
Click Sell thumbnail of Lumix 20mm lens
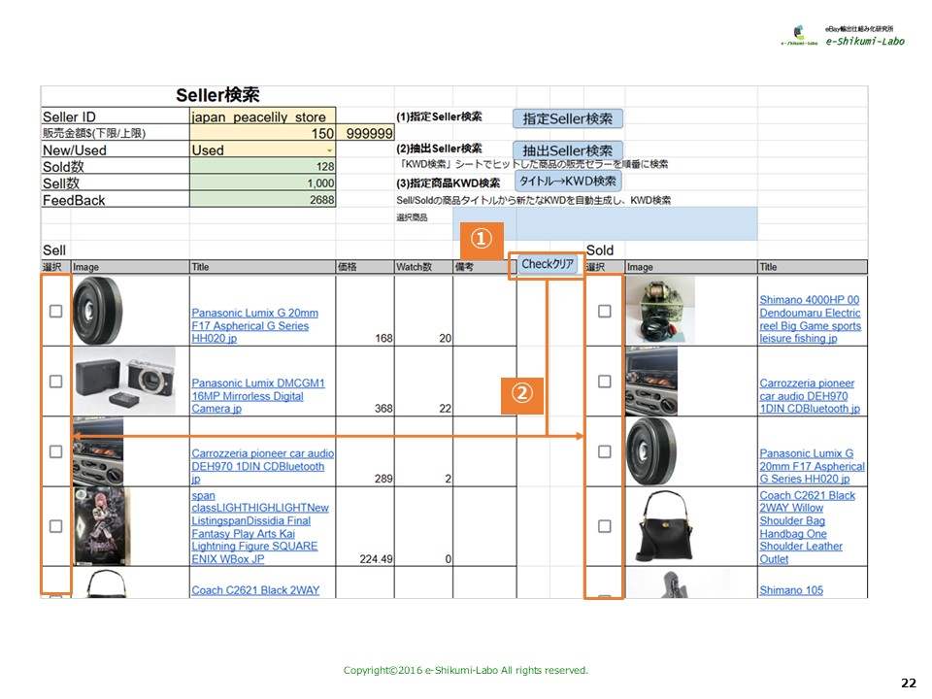coord(97,311)
